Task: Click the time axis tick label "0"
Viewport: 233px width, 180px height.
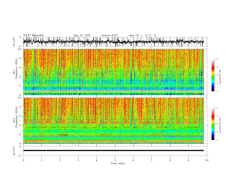Action: point(23,160)
